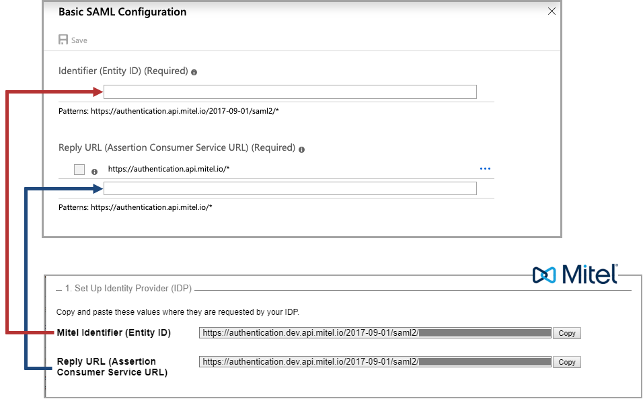Select the Mitel Identifier URL text box
Viewport: 643px width, 401px height.
[x=375, y=332]
